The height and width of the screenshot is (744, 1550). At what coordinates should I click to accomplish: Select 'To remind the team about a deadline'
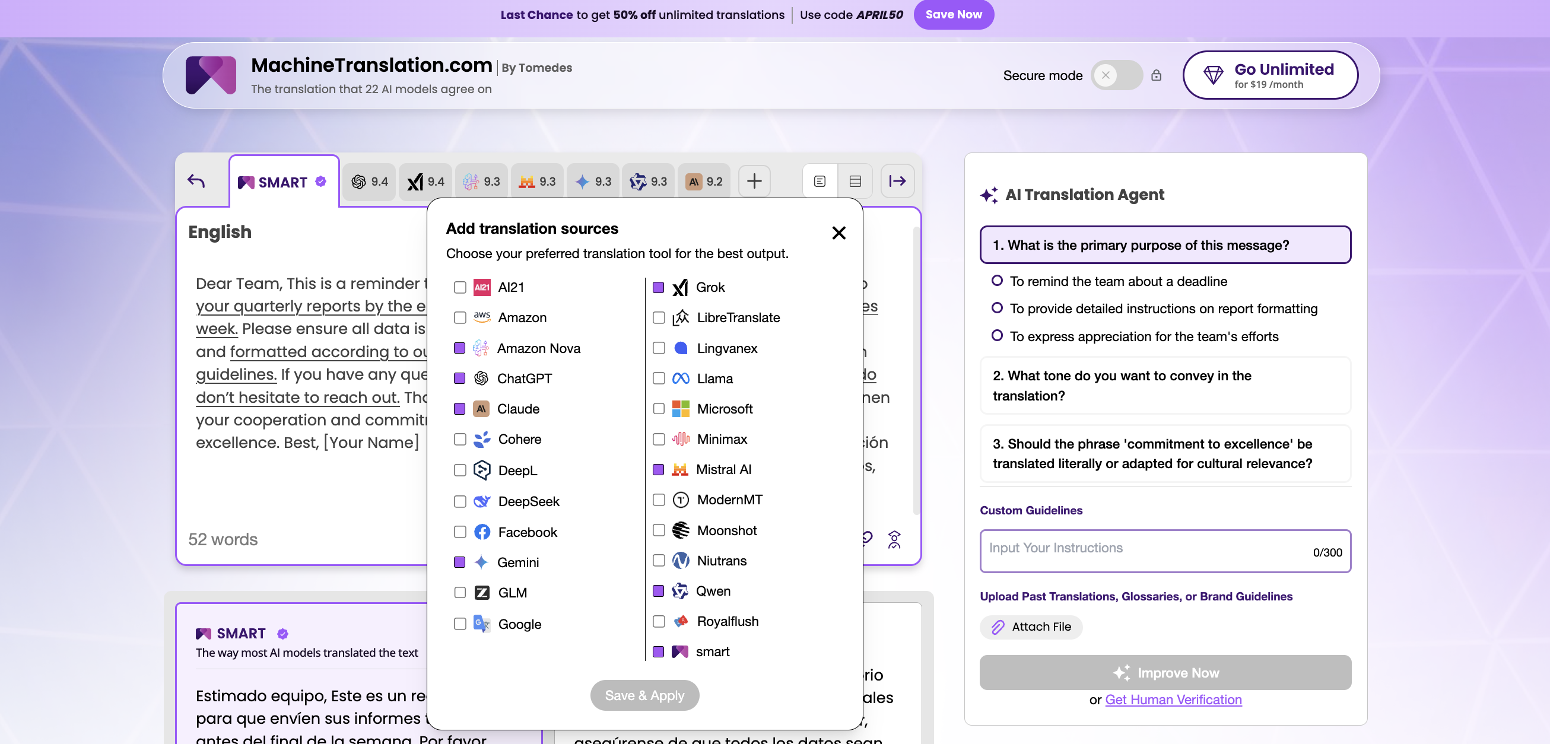click(997, 281)
